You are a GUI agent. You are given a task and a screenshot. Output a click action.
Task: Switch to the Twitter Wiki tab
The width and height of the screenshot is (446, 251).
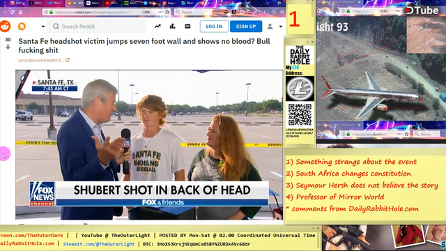tap(56, 3)
